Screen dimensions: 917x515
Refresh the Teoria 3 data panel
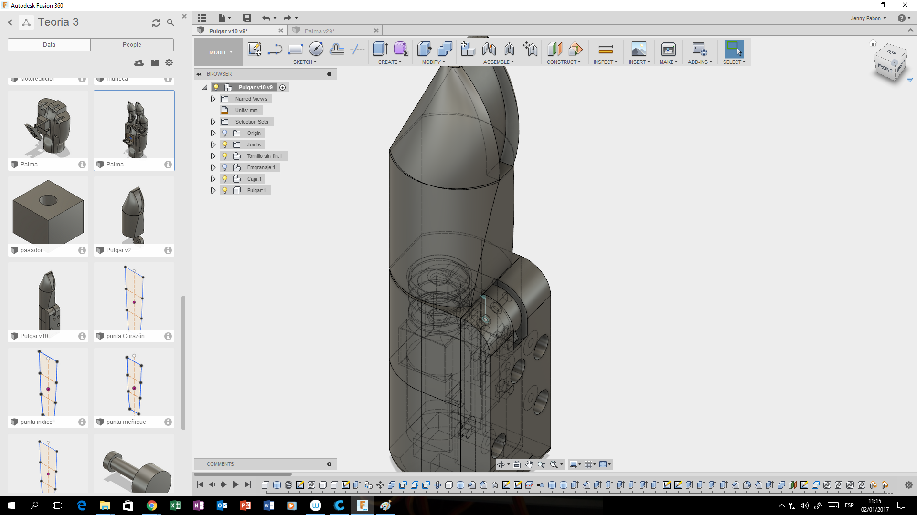pyautogui.click(x=156, y=22)
